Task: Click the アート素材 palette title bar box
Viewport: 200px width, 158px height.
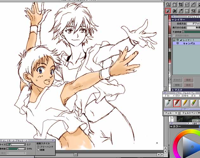Action: [x=171, y=123]
